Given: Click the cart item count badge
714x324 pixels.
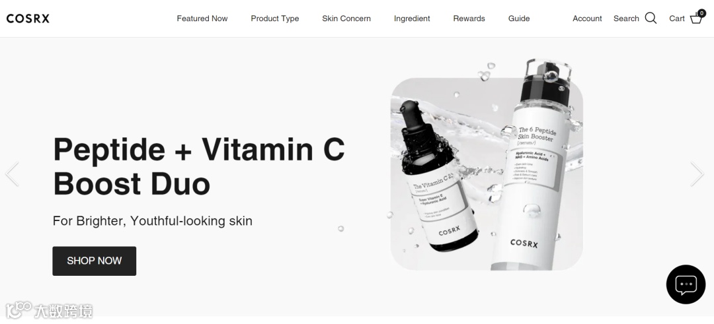Looking at the screenshot, I should 701,13.
